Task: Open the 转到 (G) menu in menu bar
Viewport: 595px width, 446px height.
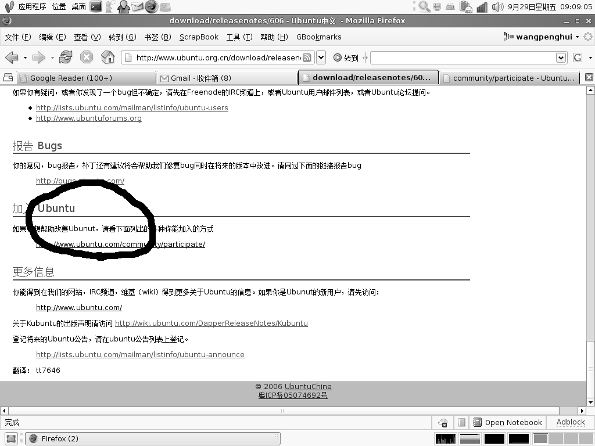Action: click(x=123, y=37)
